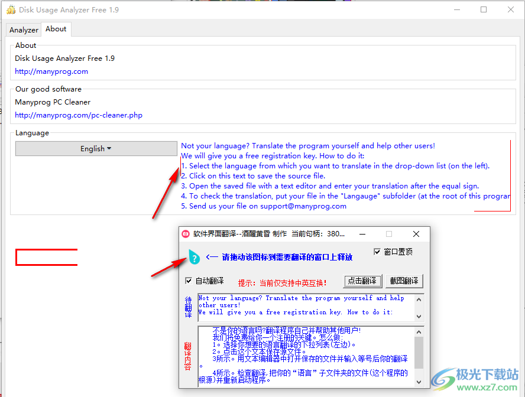The image size is (525, 397).
Task: Switch to the Analyzer tab
Action: point(24,30)
